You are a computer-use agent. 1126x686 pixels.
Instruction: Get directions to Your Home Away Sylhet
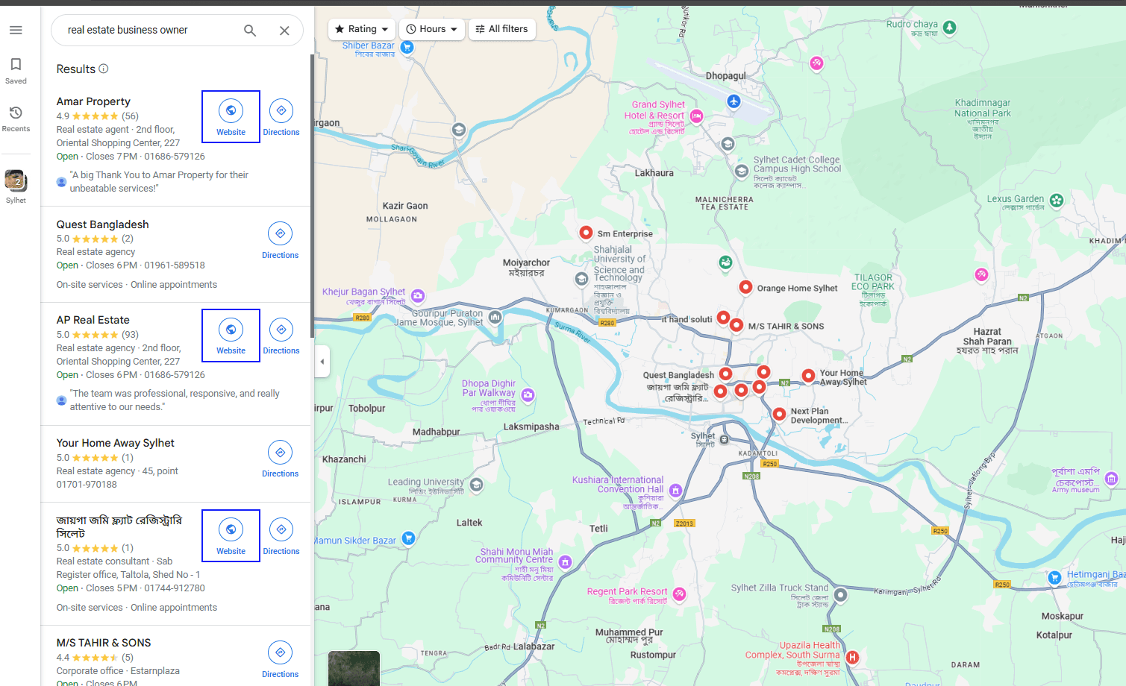(280, 459)
